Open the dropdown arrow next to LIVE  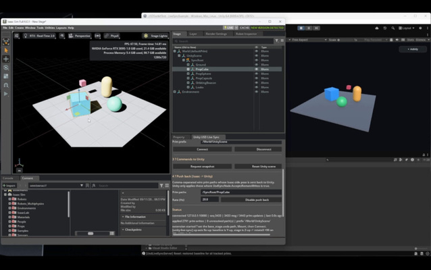236,28
